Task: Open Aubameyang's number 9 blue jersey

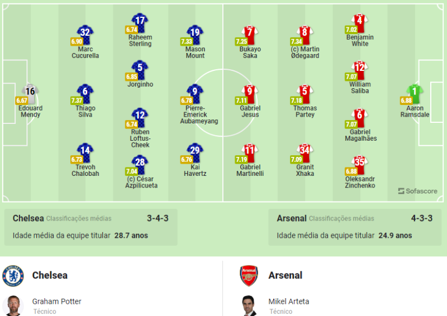Action: [195, 92]
